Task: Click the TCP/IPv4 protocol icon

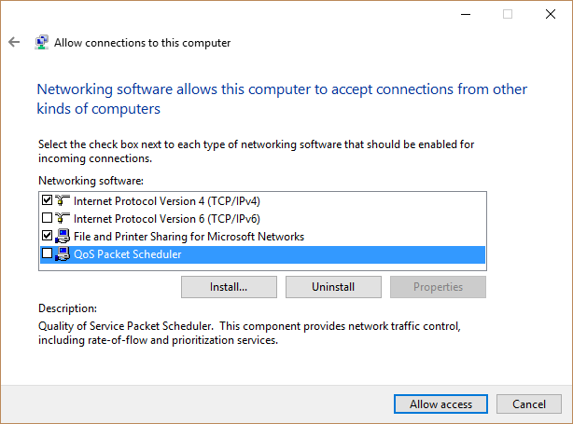Action: tap(63, 200)
